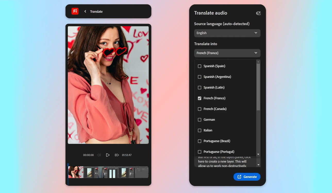Uncheck French (France) in the language list
Image resolution: width=332 pixels, height=193 pixels.
pos(200,98)
